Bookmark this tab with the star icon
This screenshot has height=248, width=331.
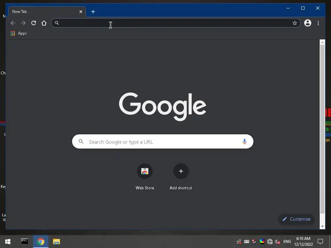pyautogui.click(x=295, y=23)
